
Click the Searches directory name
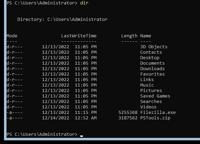[151, 102]
